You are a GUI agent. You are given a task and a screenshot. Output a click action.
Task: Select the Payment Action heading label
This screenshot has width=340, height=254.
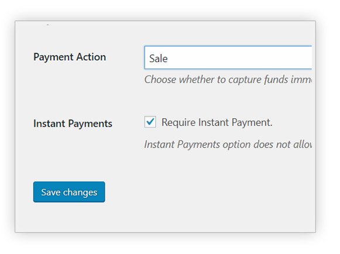[x=70, y=57]
